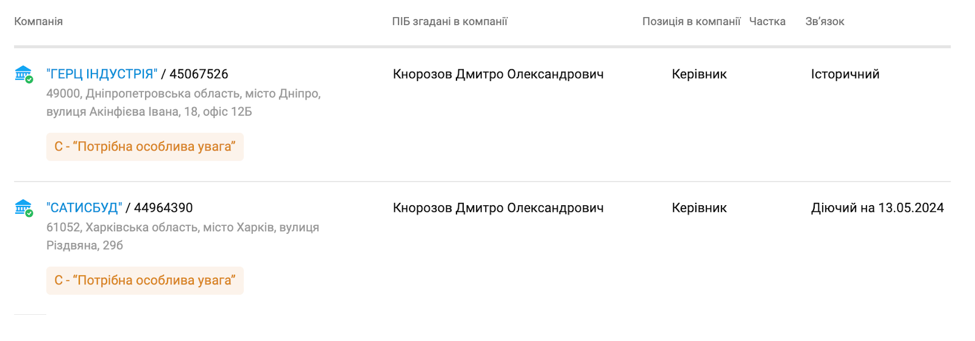Click the Компанія column header
This screenshot has width=975, height=341.
click(x=38, y=21)
